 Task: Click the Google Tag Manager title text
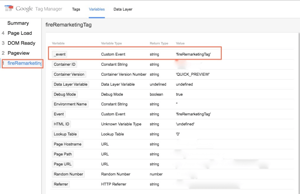pos(39,9)
